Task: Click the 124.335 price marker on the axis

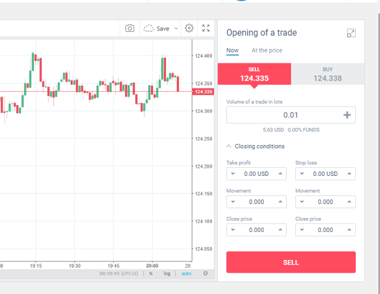Action: coord(203,92)
